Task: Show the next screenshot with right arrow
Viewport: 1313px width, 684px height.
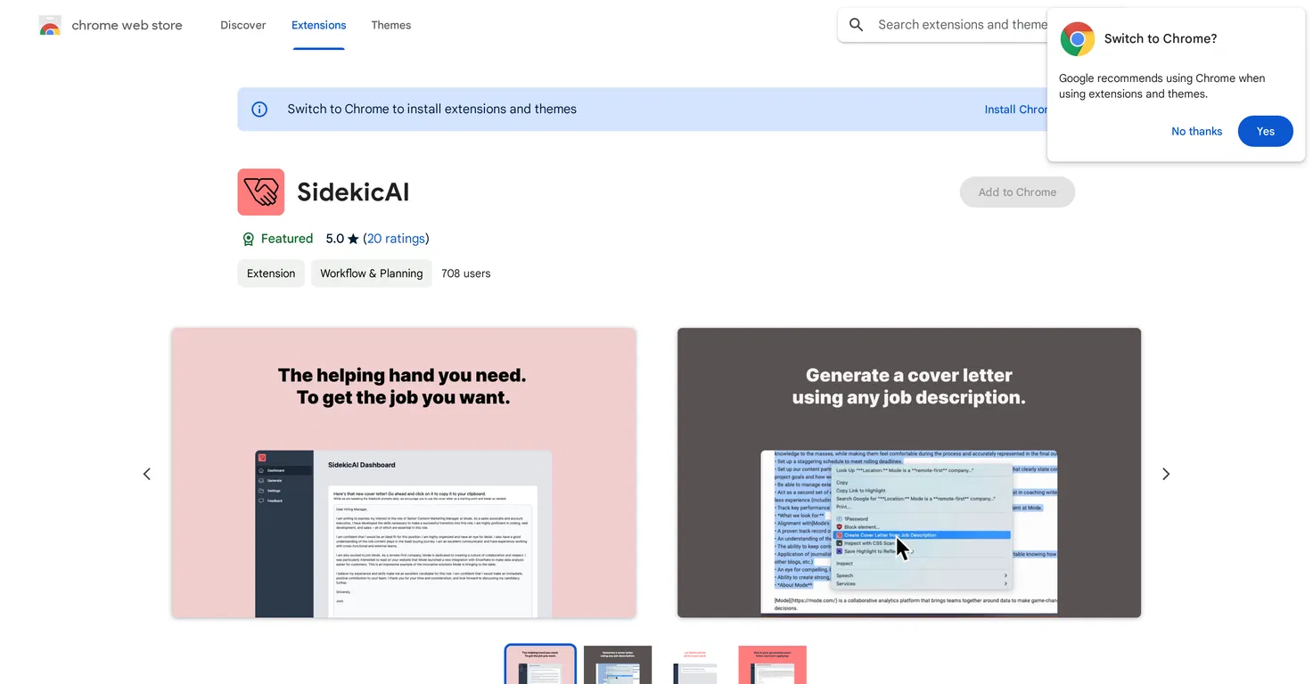Action: coord(1165,474)
